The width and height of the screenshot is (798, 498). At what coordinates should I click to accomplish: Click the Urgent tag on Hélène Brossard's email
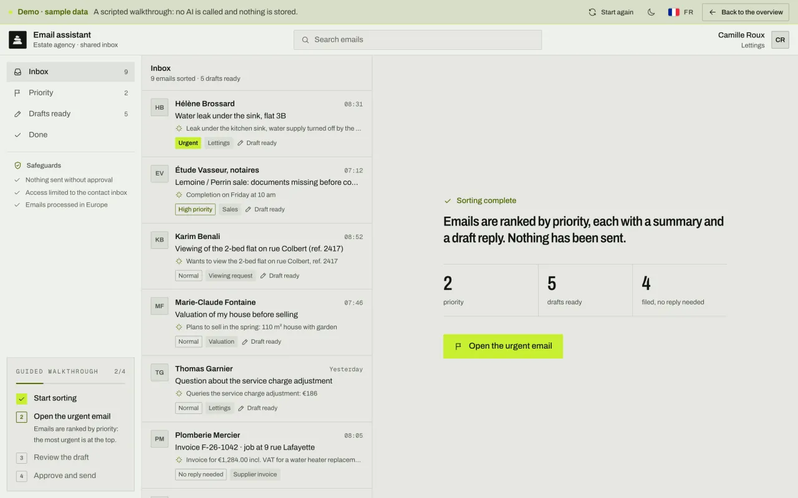pyautogui.click(x=188, y=143)
